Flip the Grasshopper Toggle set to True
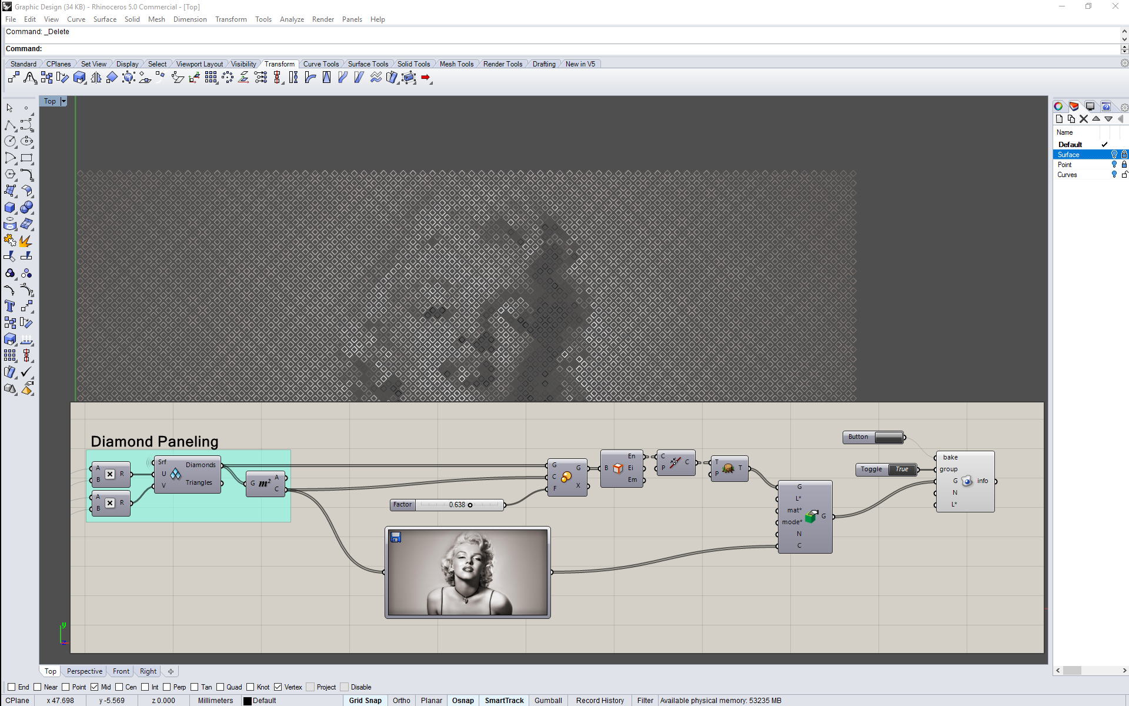1129x706 pixels. tap(901, 469)
